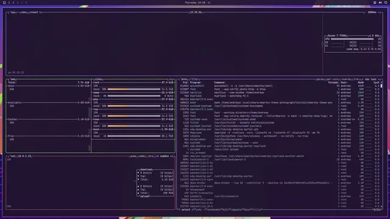Click the Omarchy menu icon in the top bar
The height and width of the screenshot is (219, 390).
coord(4,2)
